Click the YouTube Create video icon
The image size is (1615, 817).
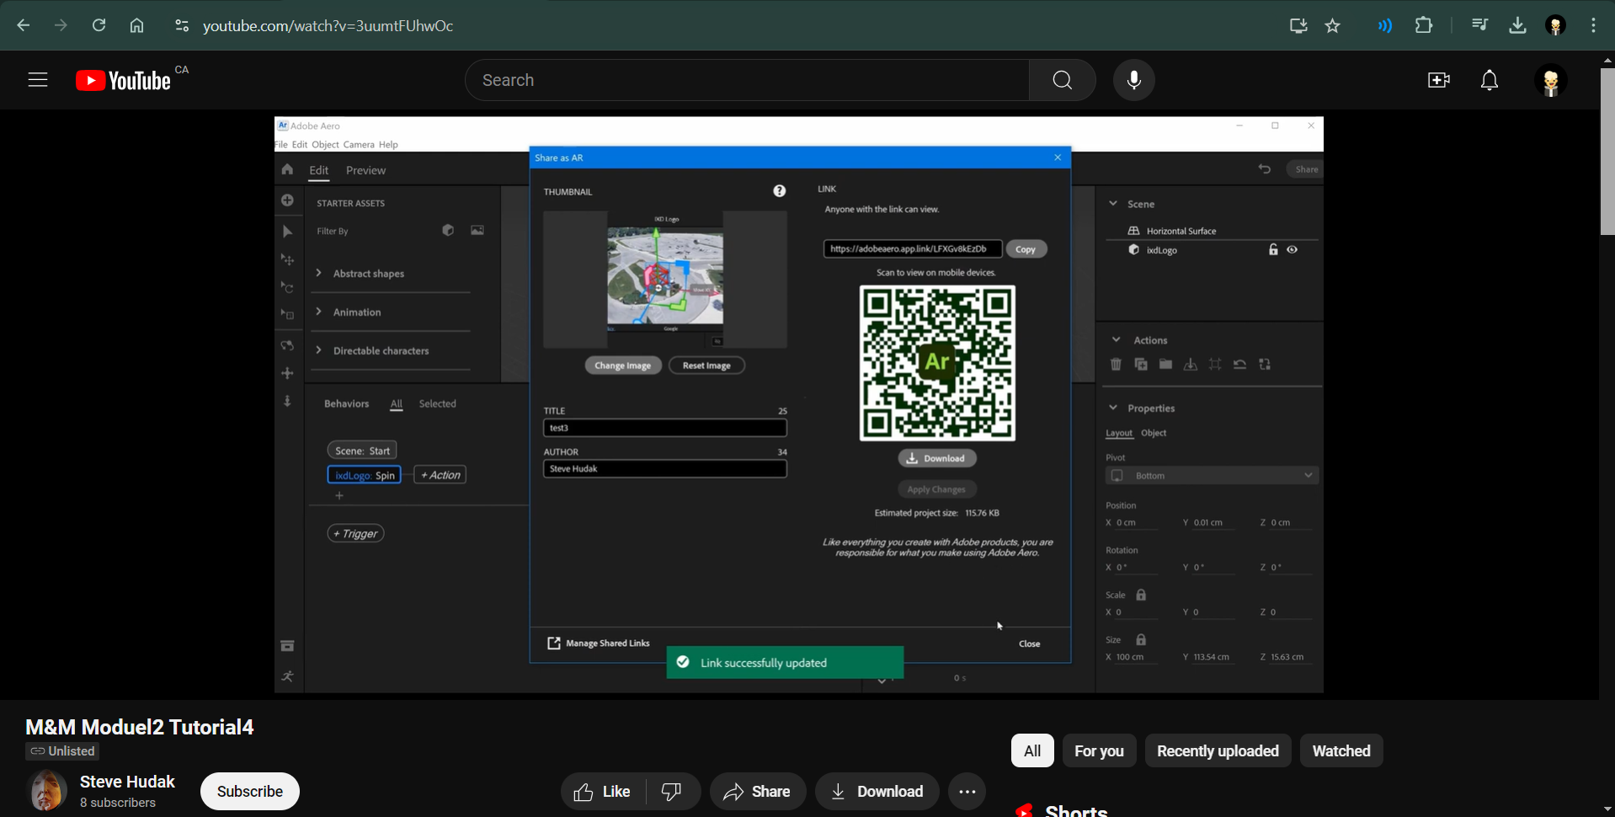(1438, 80)
